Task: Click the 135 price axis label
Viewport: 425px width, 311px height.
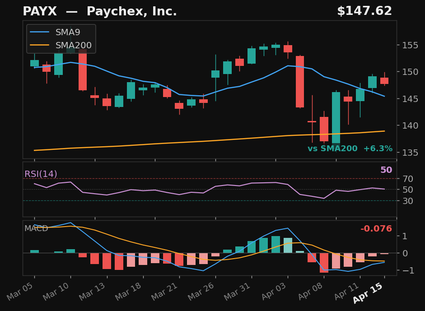Action: coord(410,153)
